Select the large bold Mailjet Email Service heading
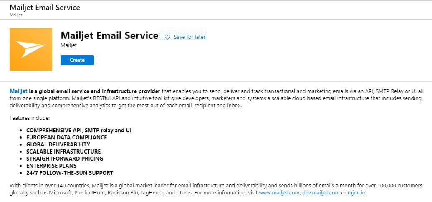 (x=109, y=35)
